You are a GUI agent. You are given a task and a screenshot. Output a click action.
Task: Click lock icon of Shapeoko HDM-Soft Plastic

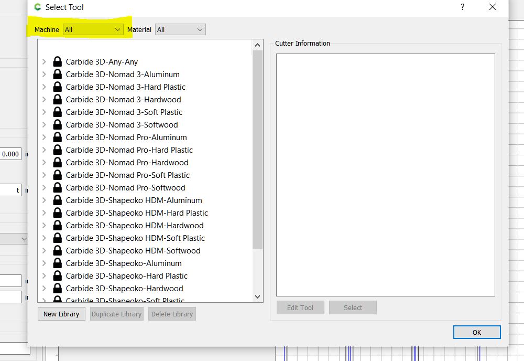pos(58,238)
